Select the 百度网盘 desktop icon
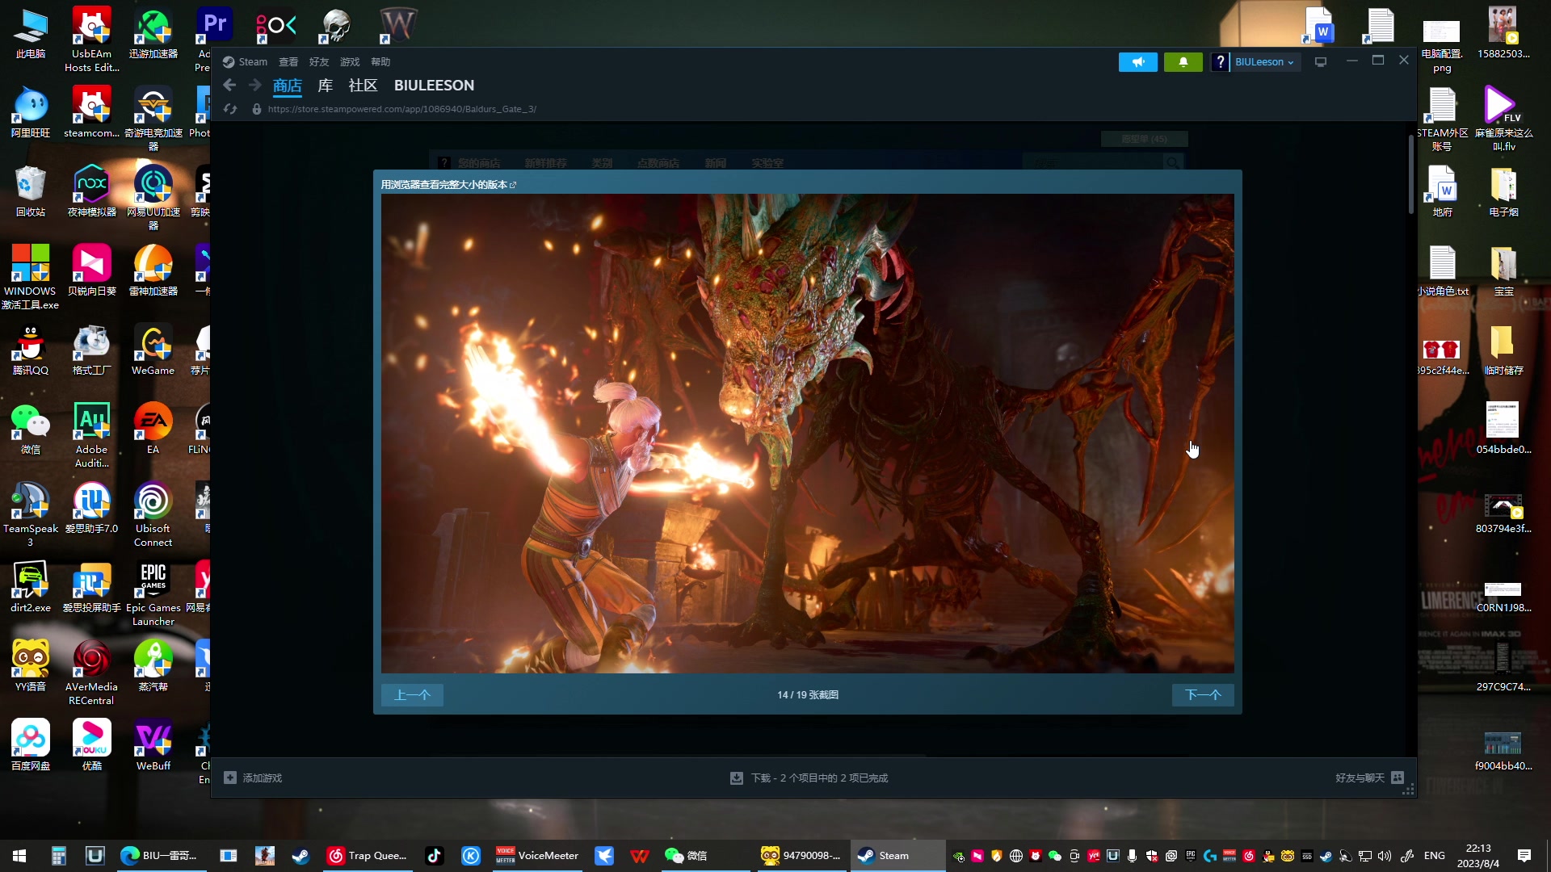The width and height of the screenshot is (1551, 872). 31,746
